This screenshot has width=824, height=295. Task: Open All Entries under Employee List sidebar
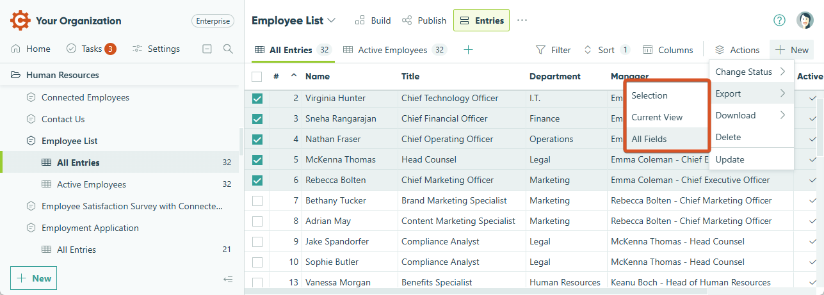click(78, 163)
